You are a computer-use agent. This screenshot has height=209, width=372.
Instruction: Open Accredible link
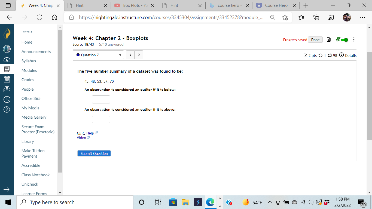(x=31, y=165)
